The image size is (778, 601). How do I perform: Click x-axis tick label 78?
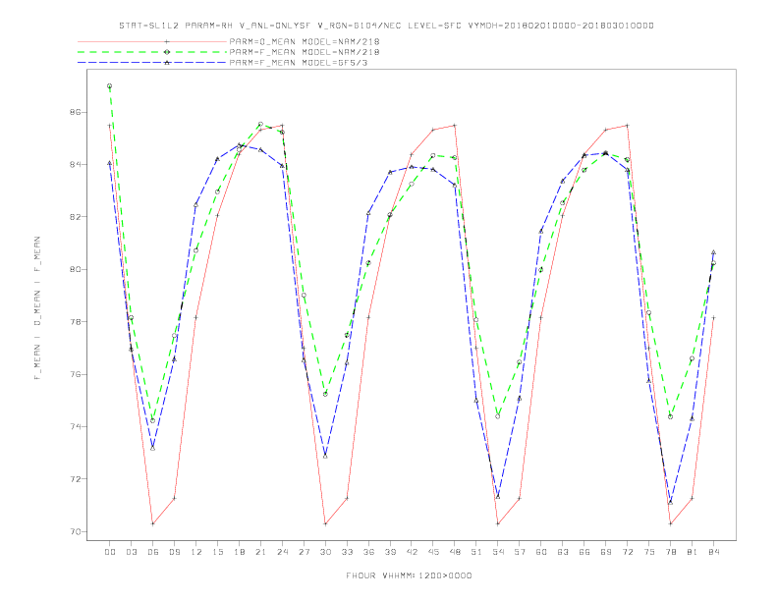[x=671, y=552]
